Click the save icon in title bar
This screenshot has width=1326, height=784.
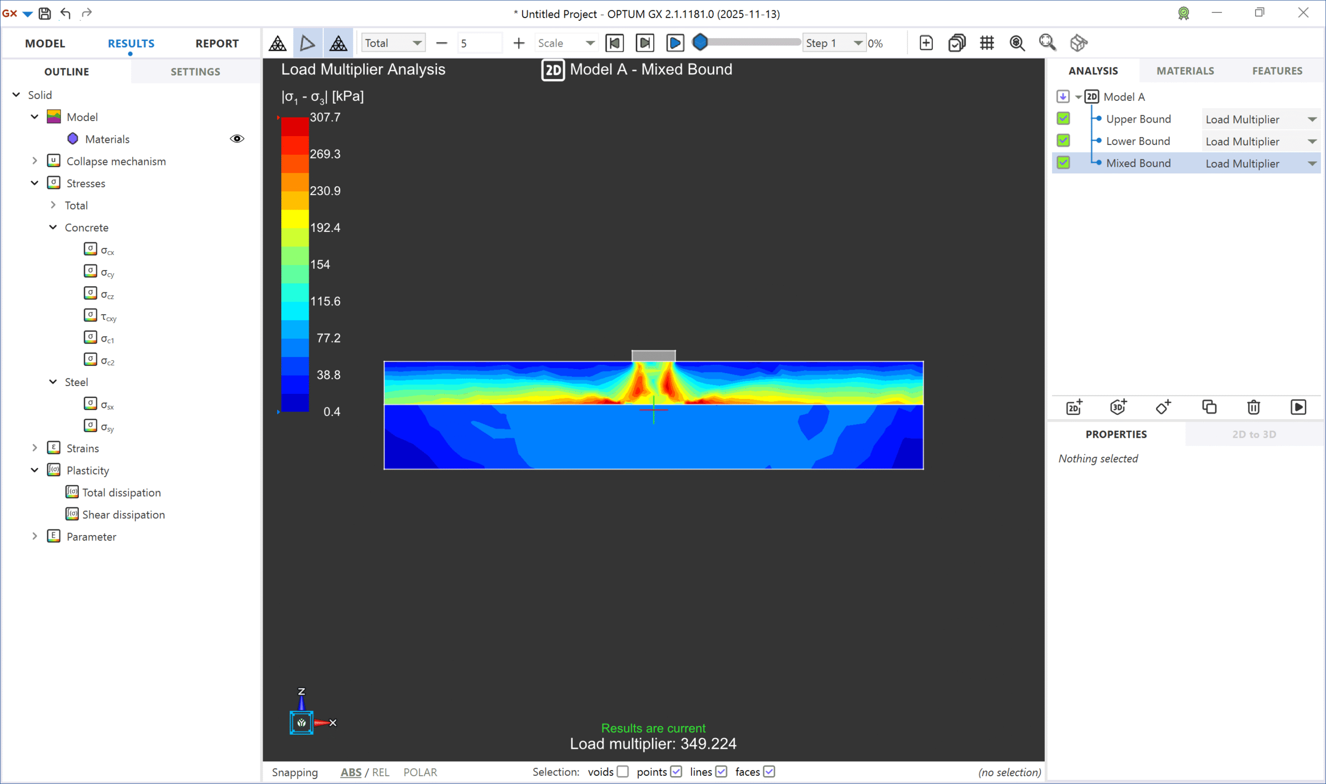45,13
